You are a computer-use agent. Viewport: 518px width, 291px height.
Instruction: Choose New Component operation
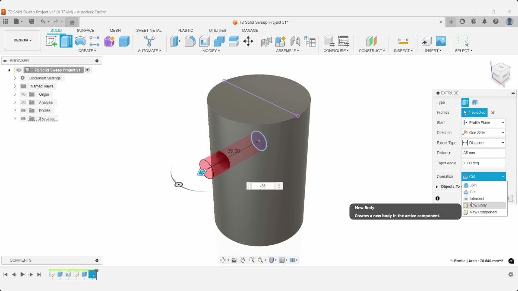[484, 212]
